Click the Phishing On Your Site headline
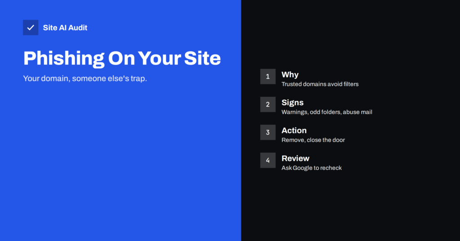The width and height of the screenshot is (460, 241). [x=122, y=59]
